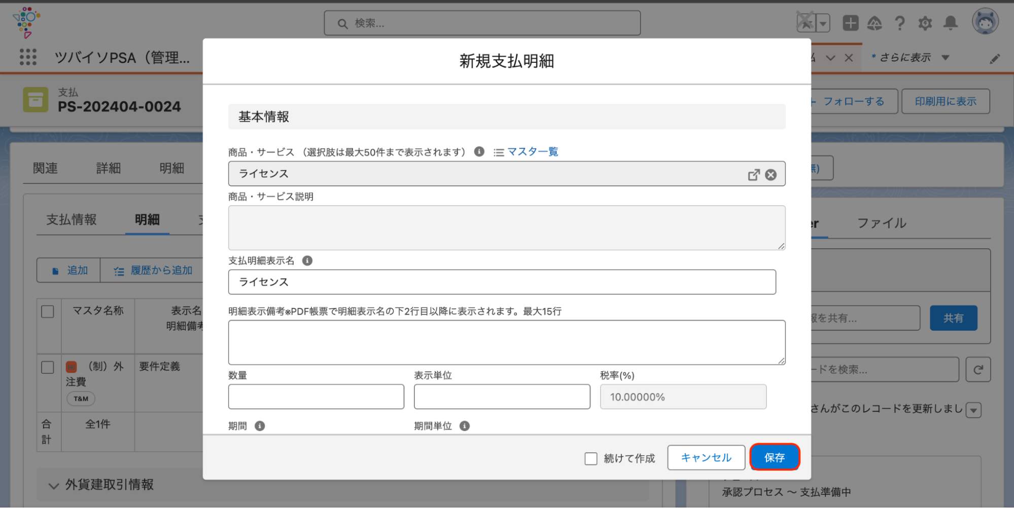Click the キャンセル button
Viewport: 1014px width, 508px height.
[x=706, y=457]
